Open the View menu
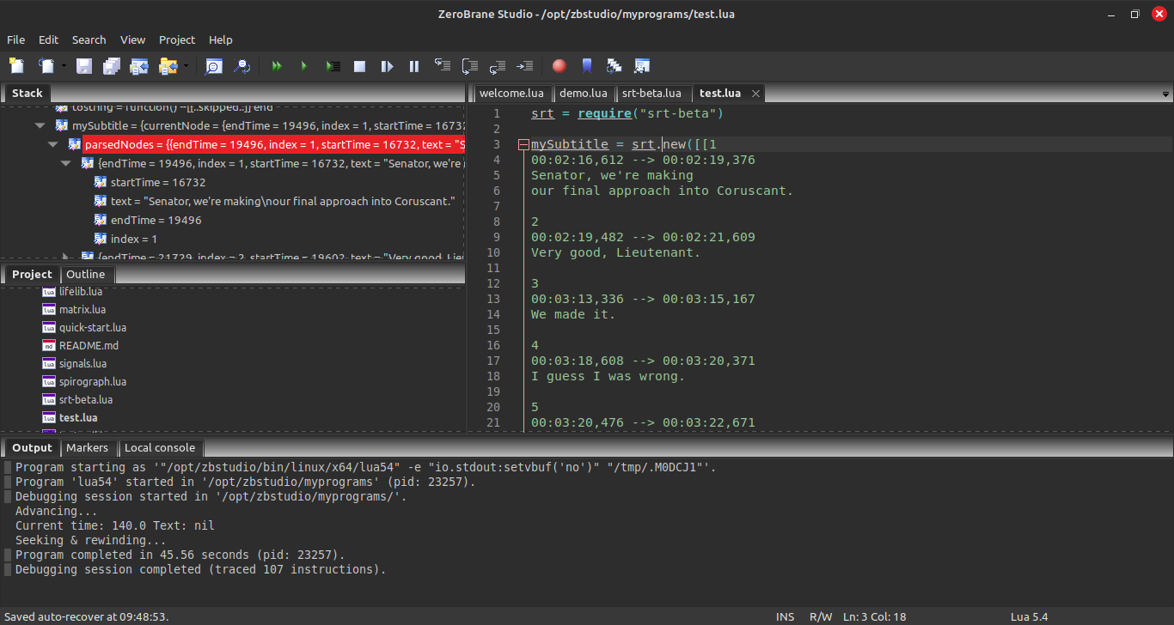This screenshot has height=625, width=1174. pos(132,39)
